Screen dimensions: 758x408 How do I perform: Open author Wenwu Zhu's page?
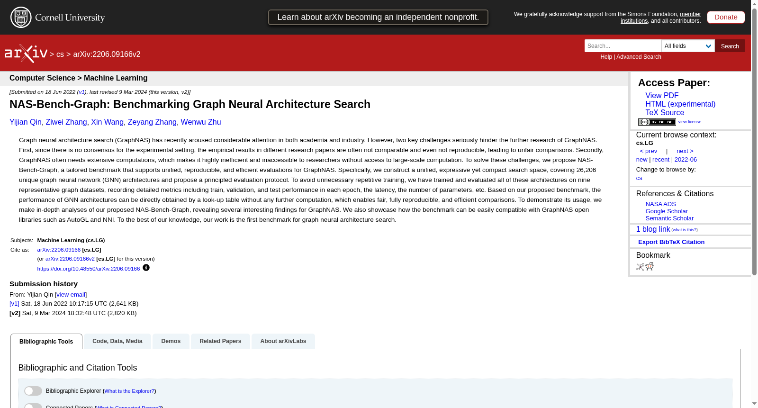point(201,122)
